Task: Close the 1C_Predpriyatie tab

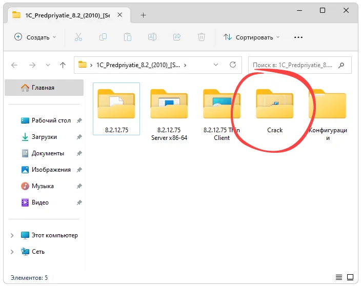Action: (119, 15)
